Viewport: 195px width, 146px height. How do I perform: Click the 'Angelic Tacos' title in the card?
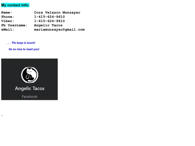30,89
